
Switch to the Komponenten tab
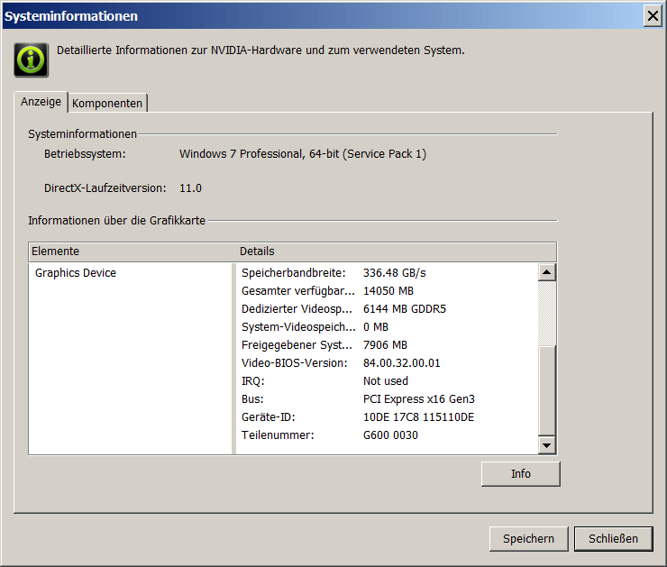click(107, 104)
